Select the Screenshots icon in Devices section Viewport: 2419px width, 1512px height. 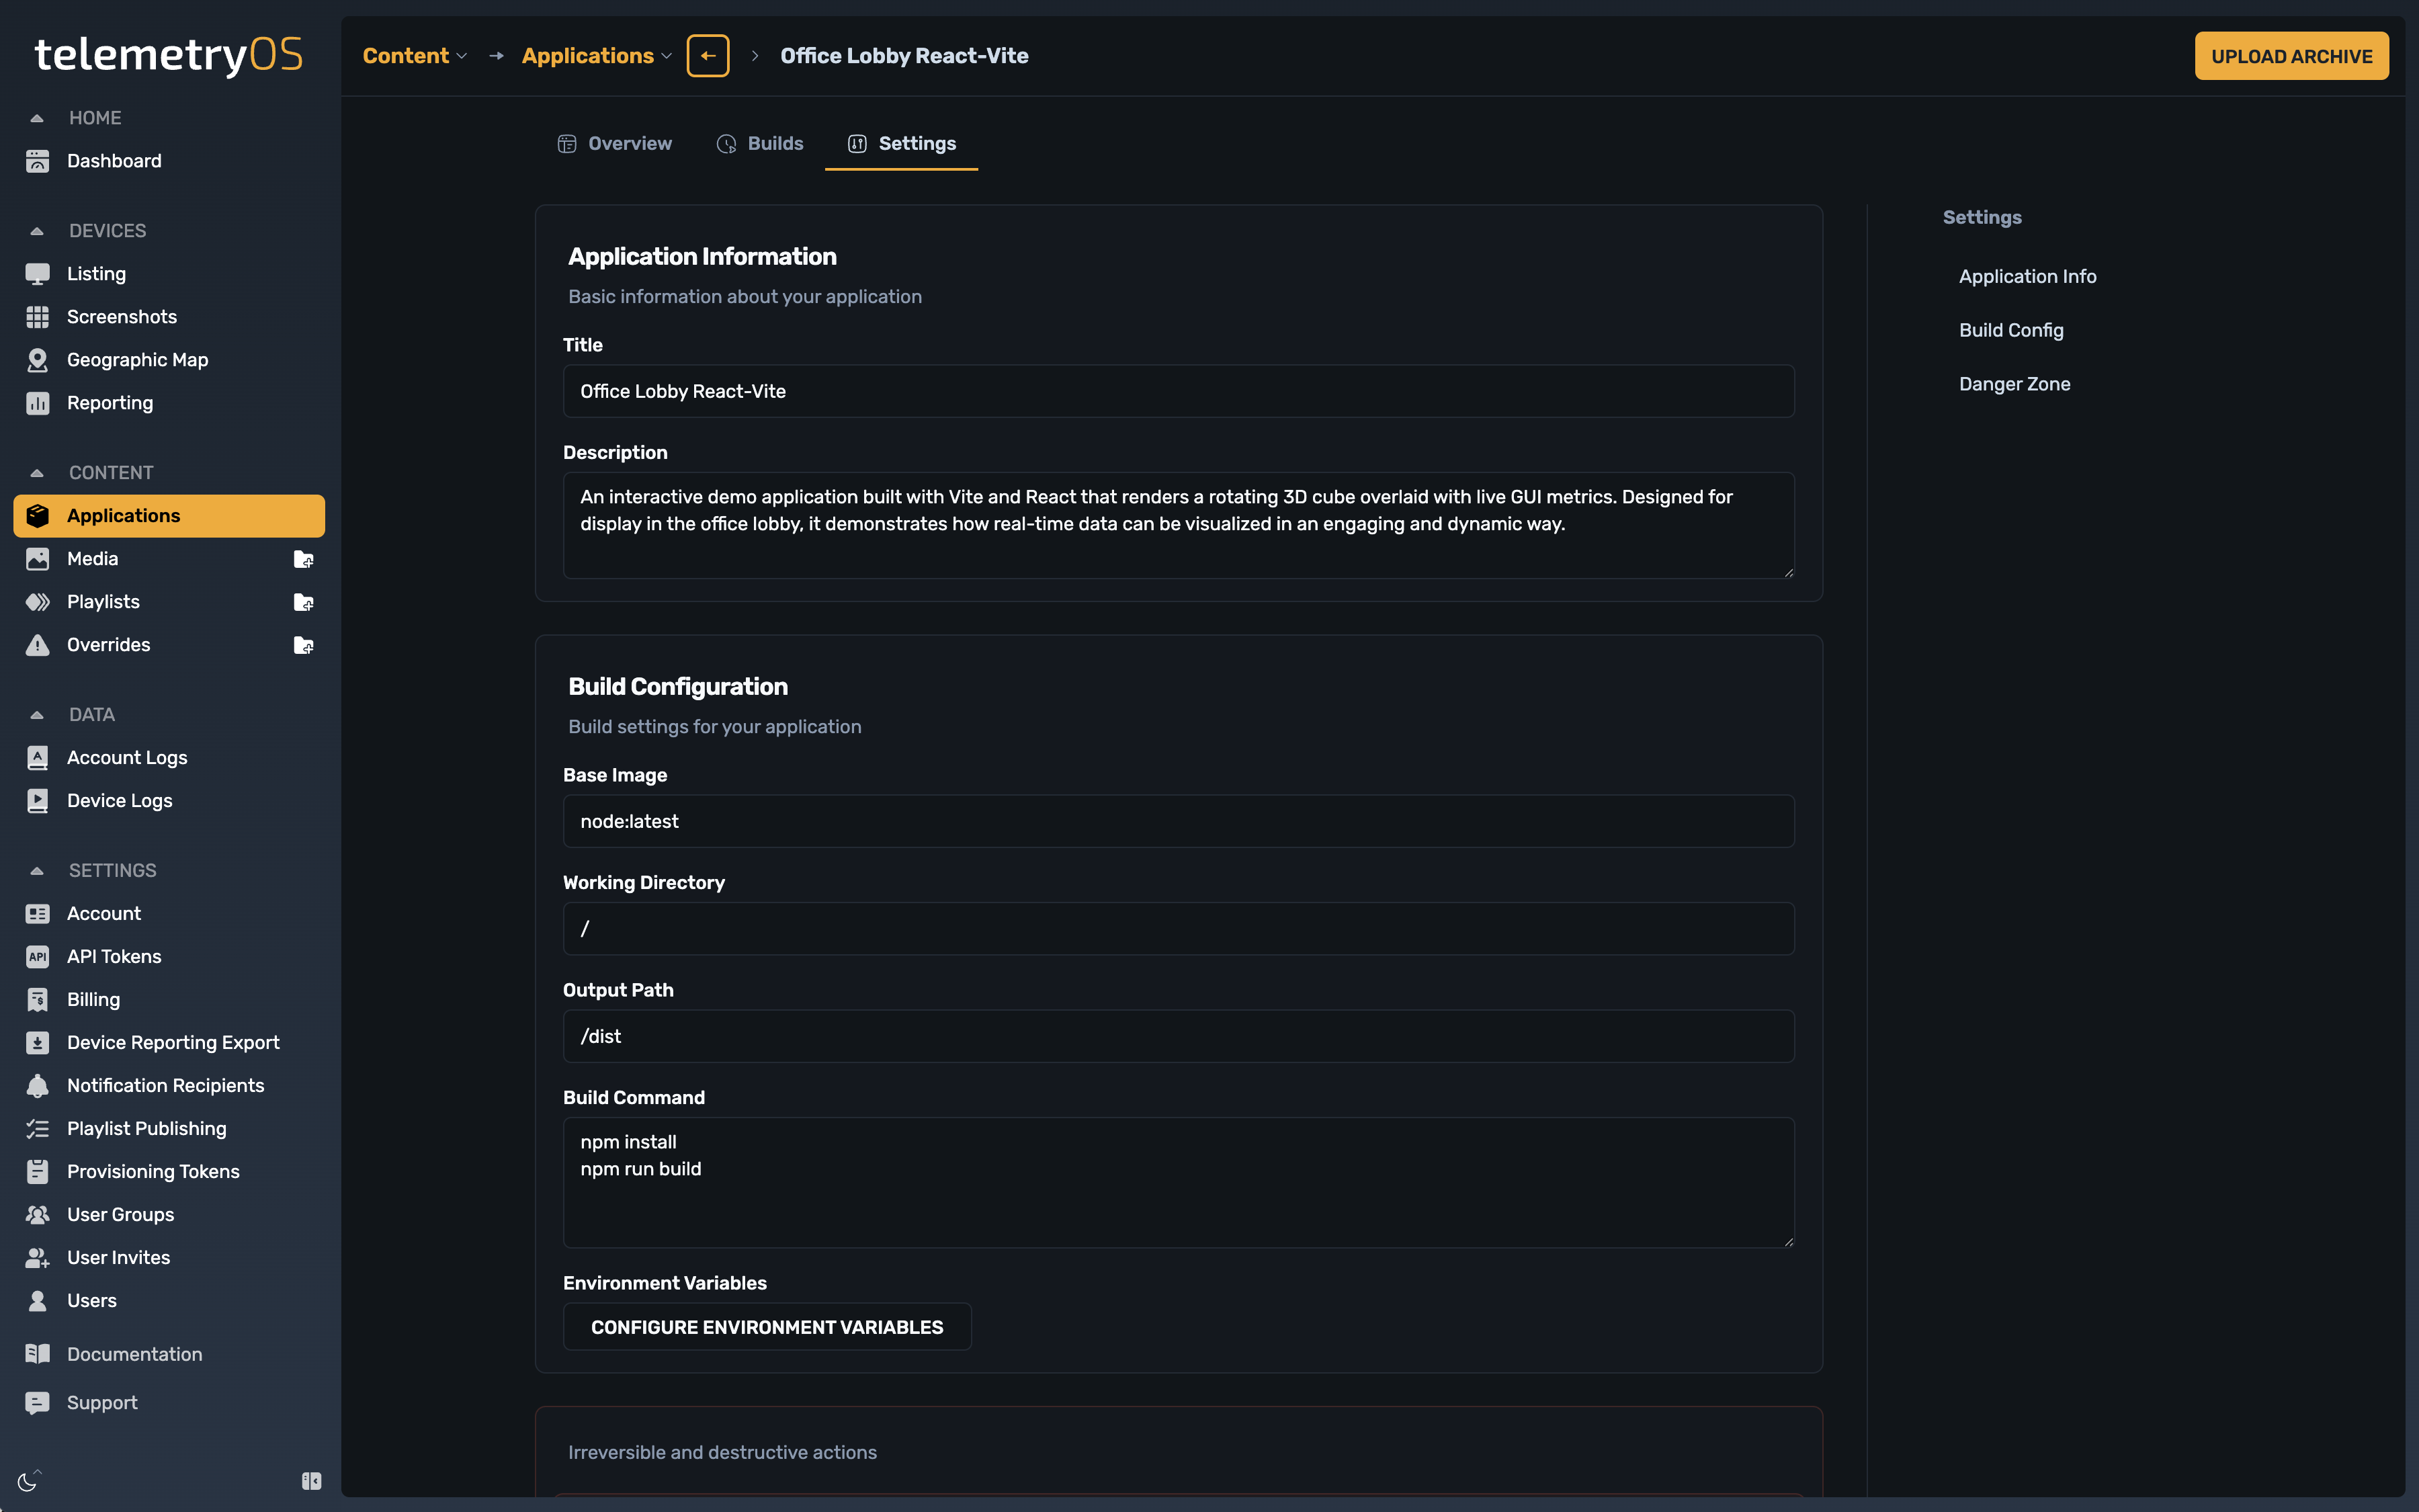38,317
